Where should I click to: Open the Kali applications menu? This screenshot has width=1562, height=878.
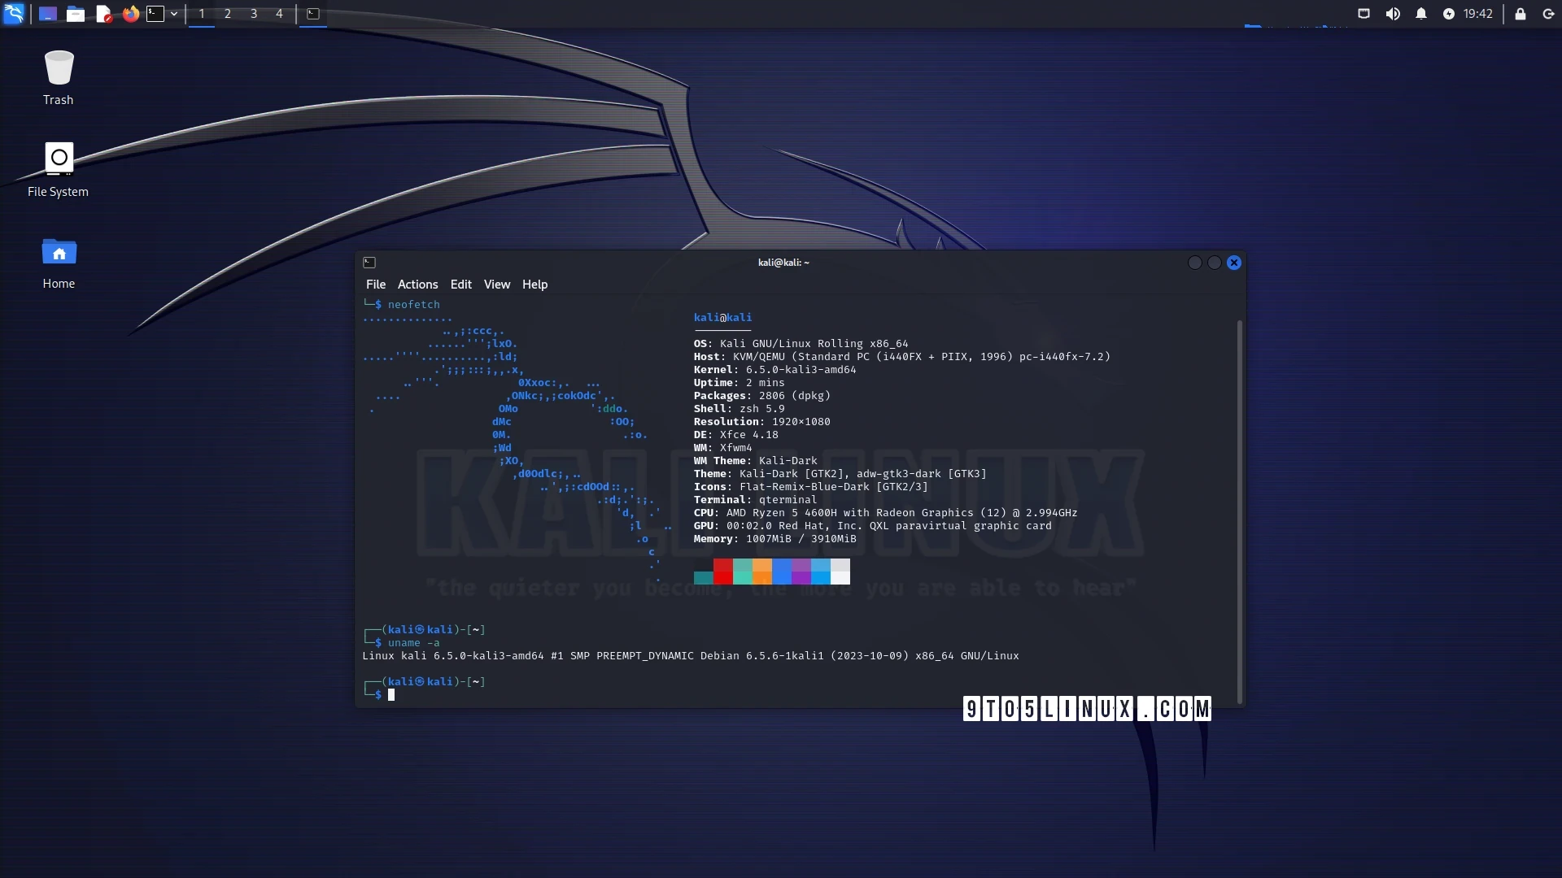click(14, 13)
